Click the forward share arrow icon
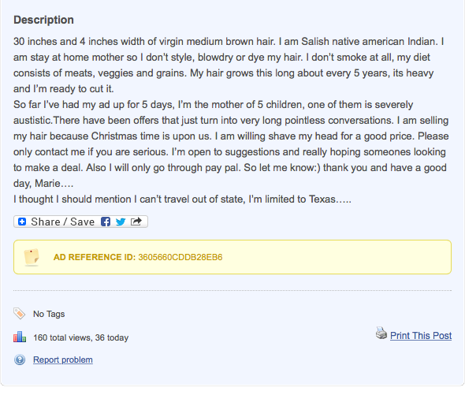This screenshot has width=465, height=395. tap(136, 222)
